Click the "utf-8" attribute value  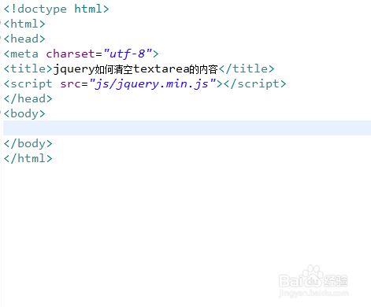tap(128, 54)
